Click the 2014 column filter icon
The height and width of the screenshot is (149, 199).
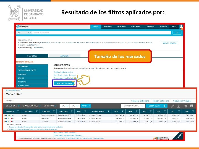137,111
